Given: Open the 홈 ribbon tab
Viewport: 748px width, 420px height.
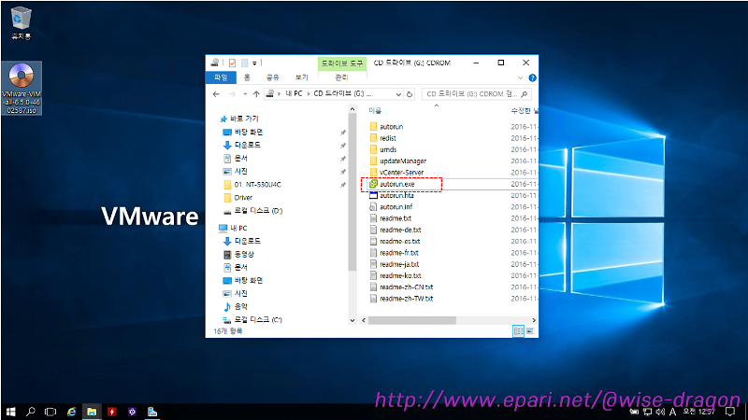Looking at the screenshot, I should point(247,77).
